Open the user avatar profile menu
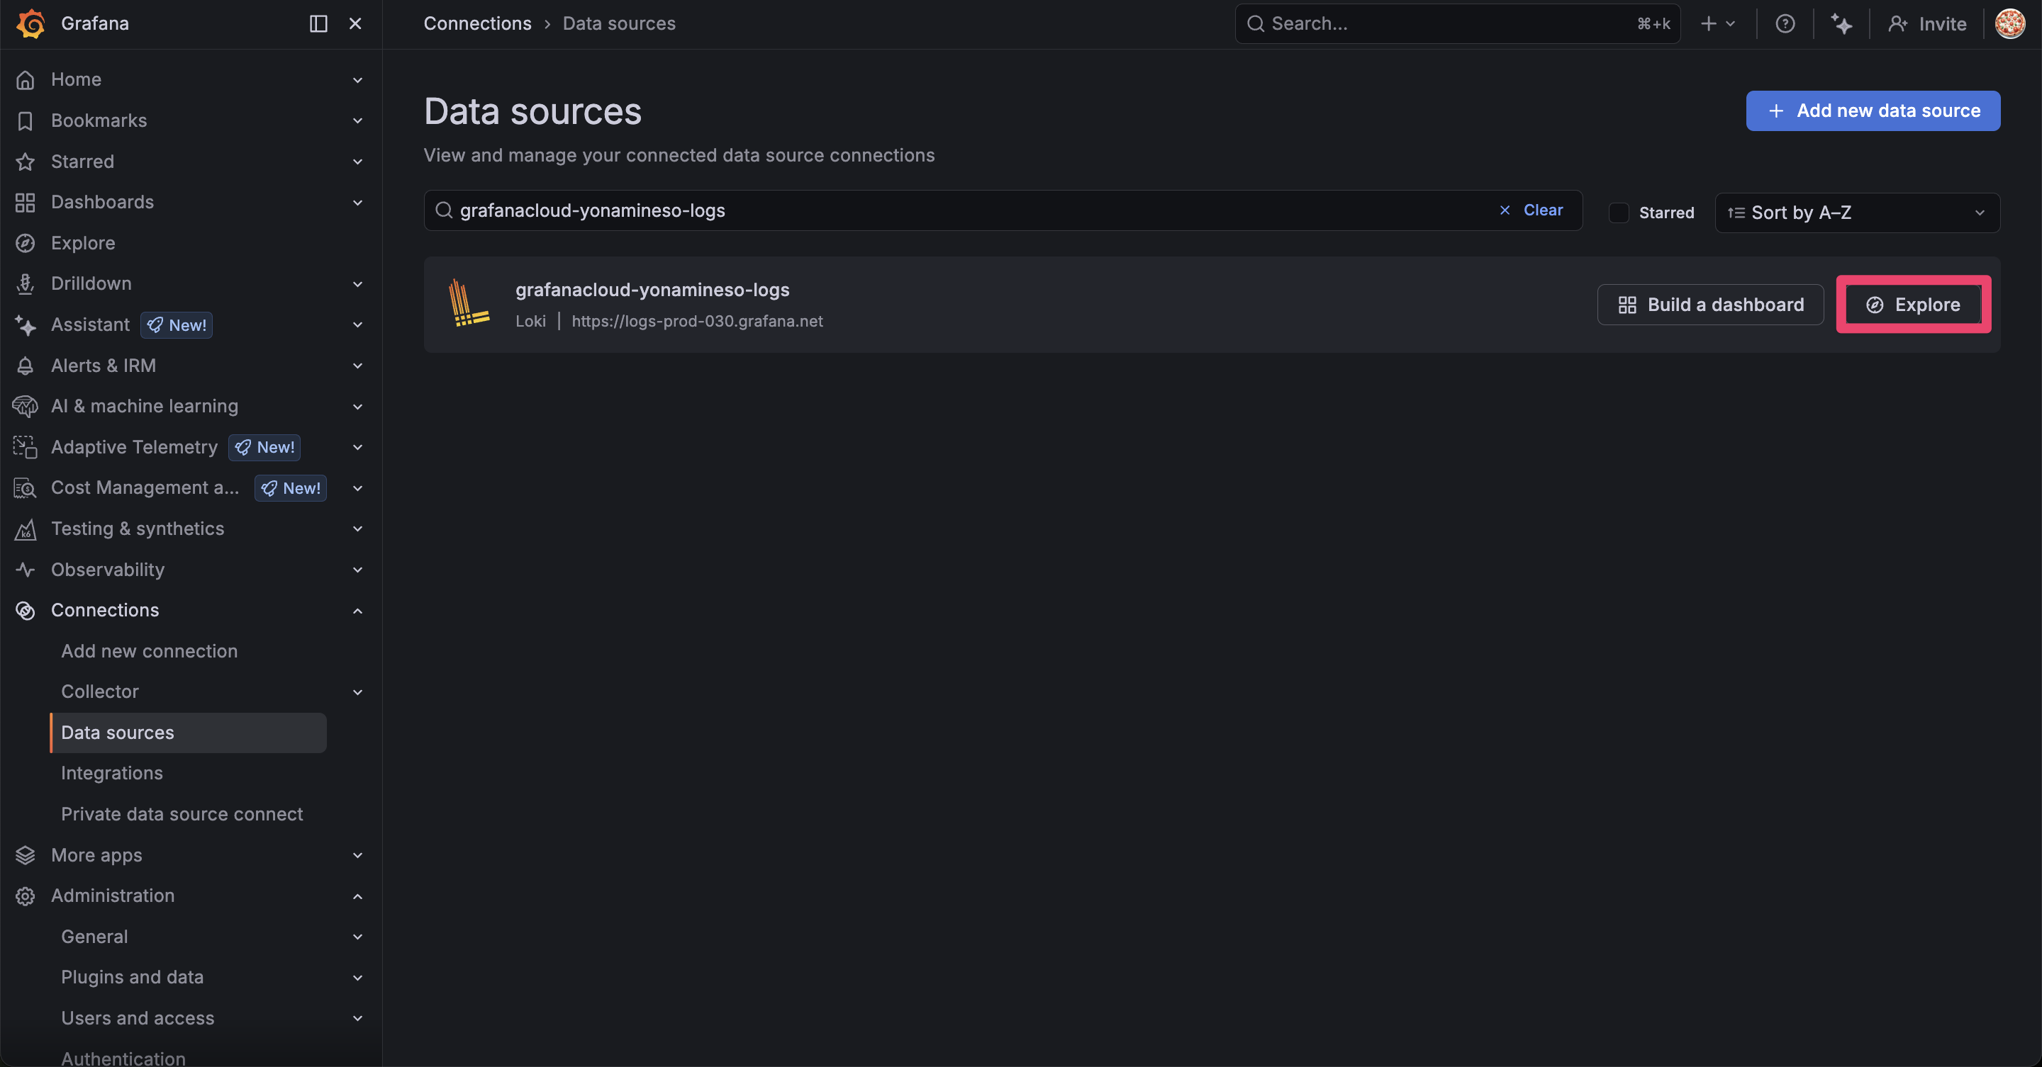Image resolution: width=2042 pixels, height=1067 pixels. tap(2009, 24)
